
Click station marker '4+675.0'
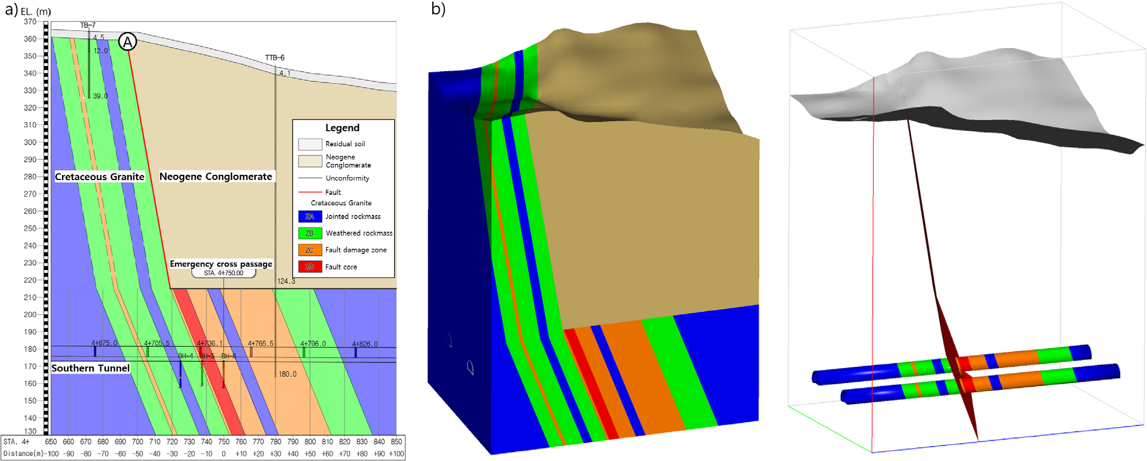(104, 343)
